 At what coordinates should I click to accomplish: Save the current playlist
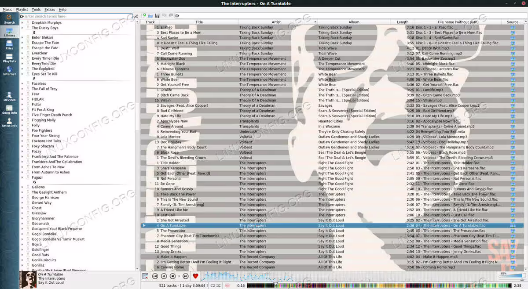point(157,16)
